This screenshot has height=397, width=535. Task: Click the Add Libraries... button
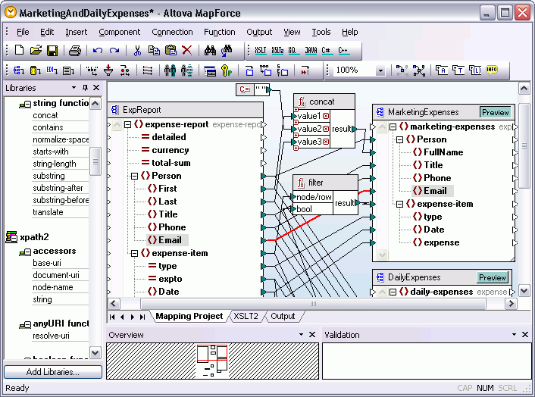[53, 372]
